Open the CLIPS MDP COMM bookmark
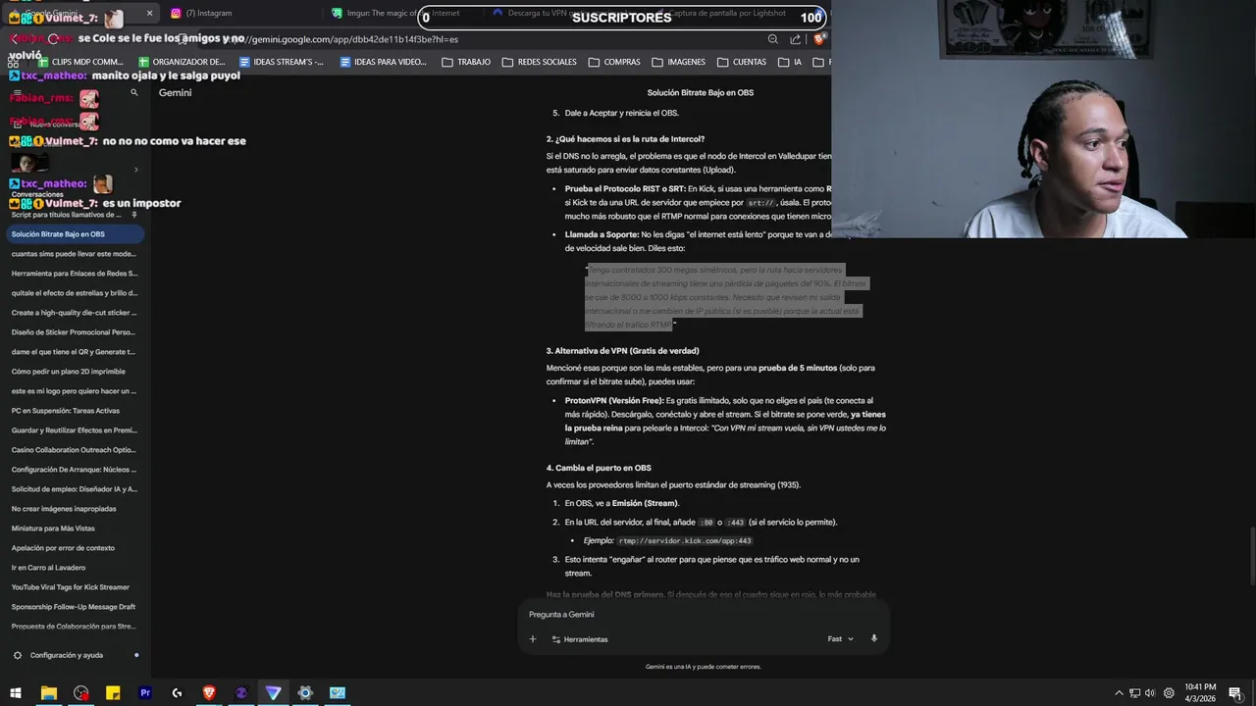The height and width of the screenshot is (706, 1256). [x=80, y=62]
